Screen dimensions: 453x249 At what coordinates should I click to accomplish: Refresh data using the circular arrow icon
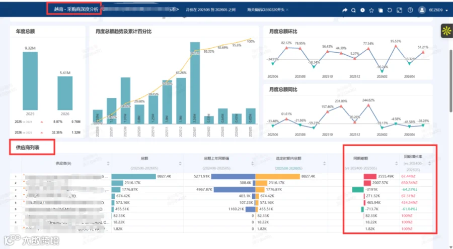coord(390,10)
